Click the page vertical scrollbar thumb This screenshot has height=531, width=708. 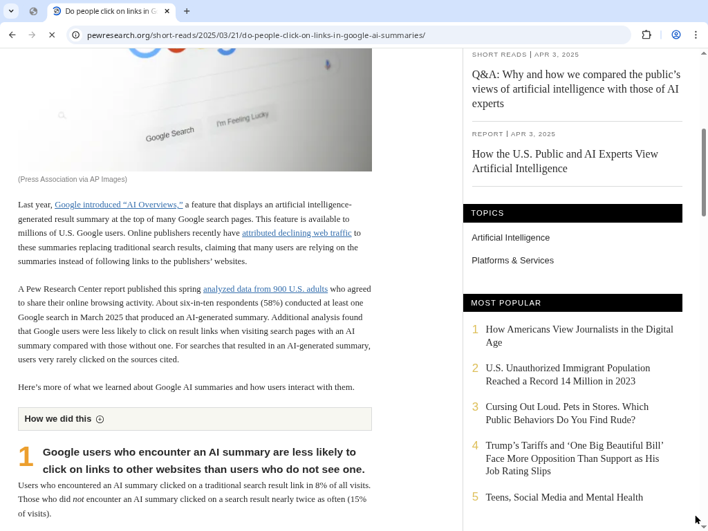(703, 172)
